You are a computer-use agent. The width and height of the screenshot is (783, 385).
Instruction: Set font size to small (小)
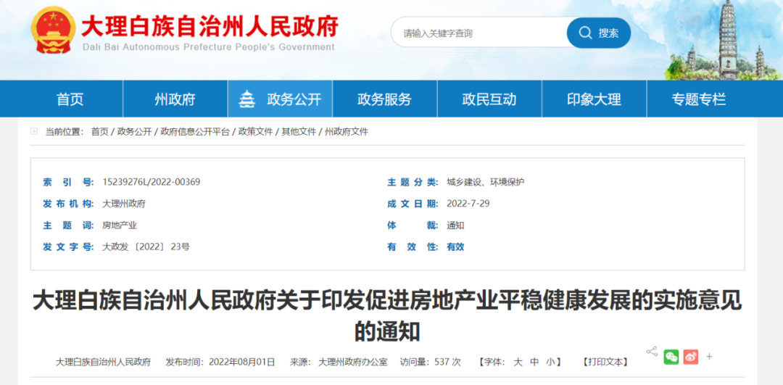click(x=551, y=362)
